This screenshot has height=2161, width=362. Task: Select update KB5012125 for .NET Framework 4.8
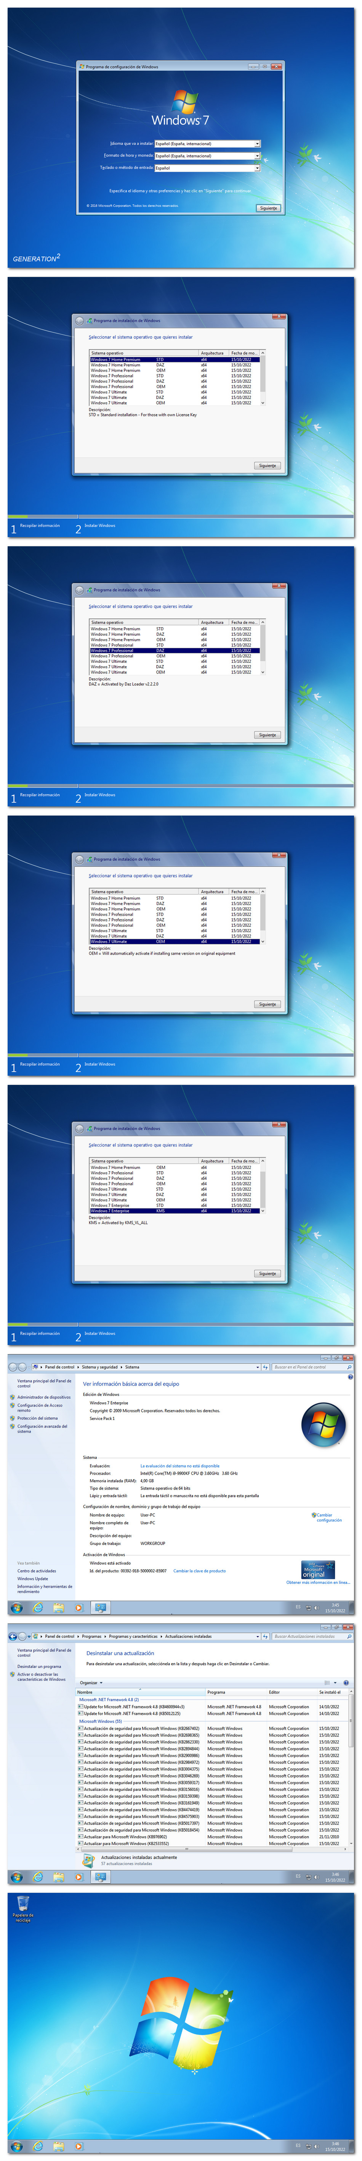[x=211, y=1714]
